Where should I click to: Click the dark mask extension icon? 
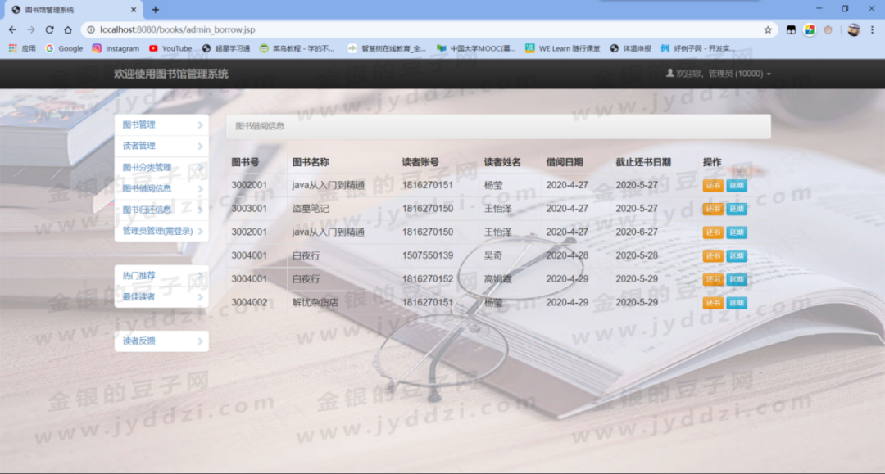[791, 29]
